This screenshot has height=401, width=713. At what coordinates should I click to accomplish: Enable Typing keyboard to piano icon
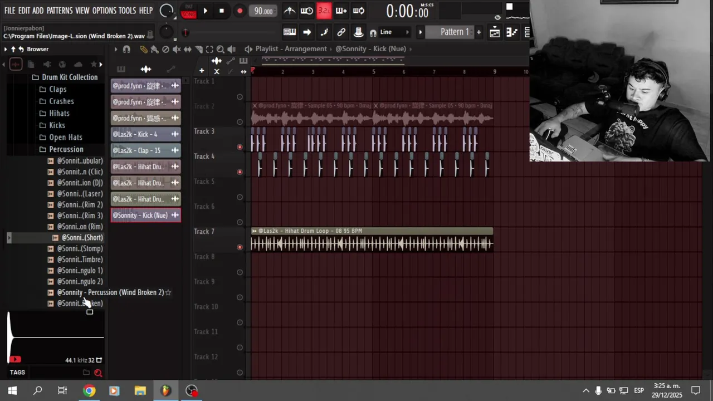coord(290,32)
